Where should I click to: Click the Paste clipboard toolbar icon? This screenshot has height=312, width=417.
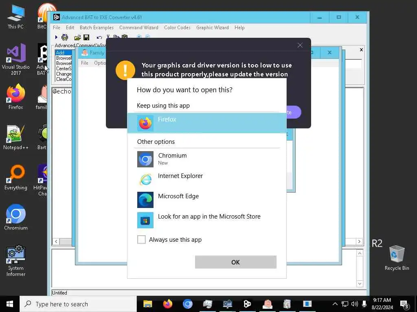[x=125, y=37]
